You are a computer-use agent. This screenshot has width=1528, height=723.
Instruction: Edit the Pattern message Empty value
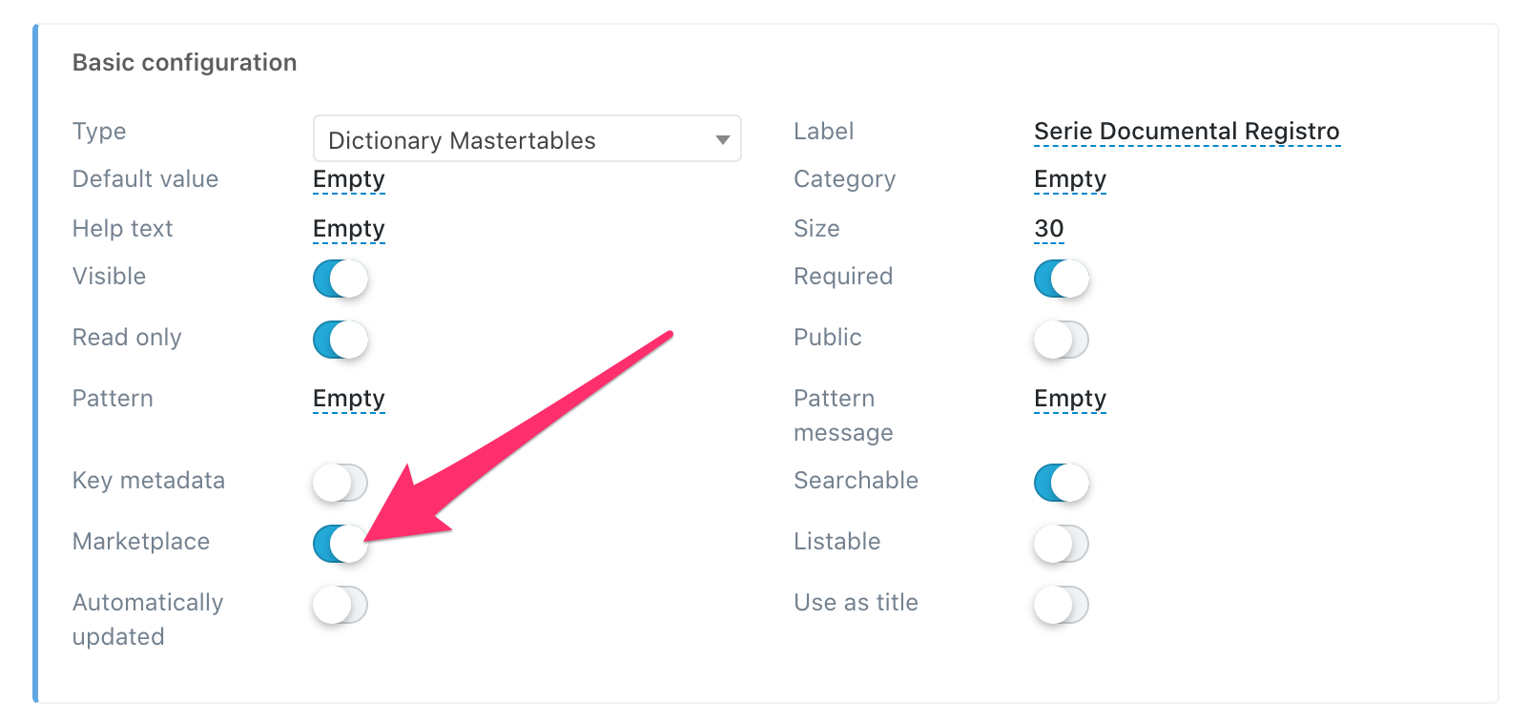point(1070,399)
